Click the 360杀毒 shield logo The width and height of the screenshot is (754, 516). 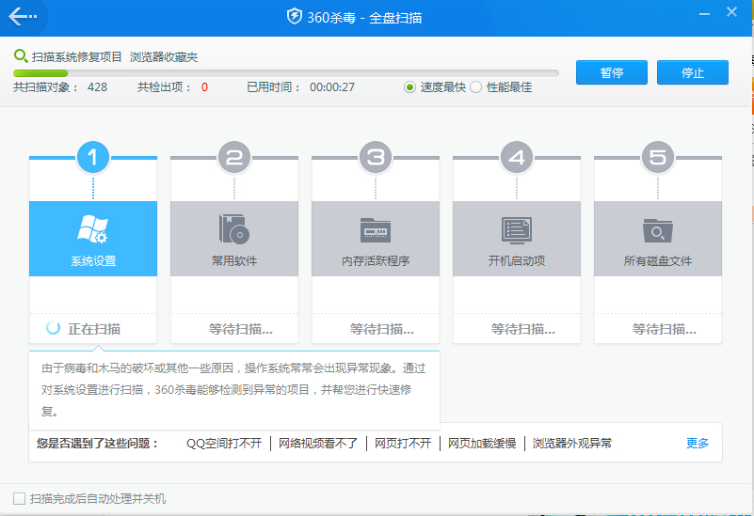tap(295, 17)
